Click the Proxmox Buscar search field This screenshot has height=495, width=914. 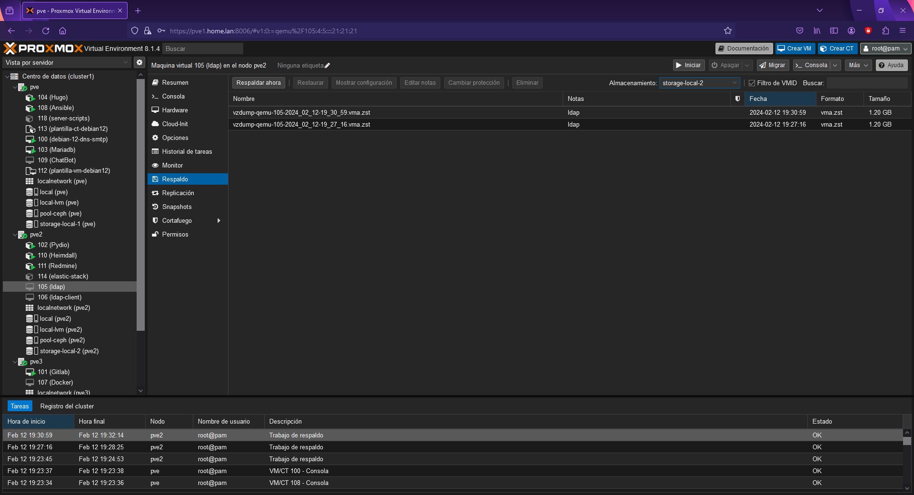pos(202,49)
